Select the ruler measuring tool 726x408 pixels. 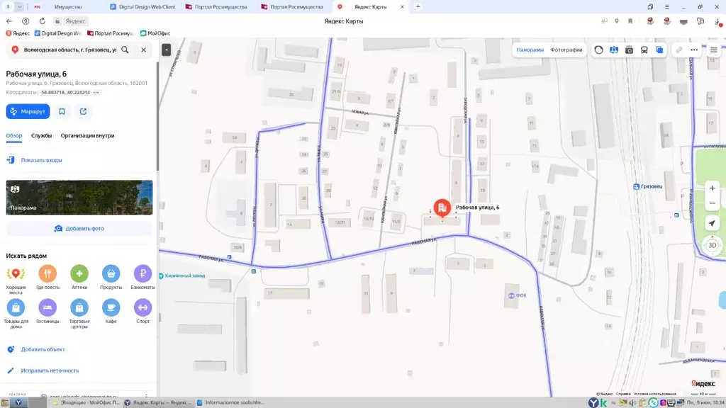pyautogui.click(x=678, y=50)
